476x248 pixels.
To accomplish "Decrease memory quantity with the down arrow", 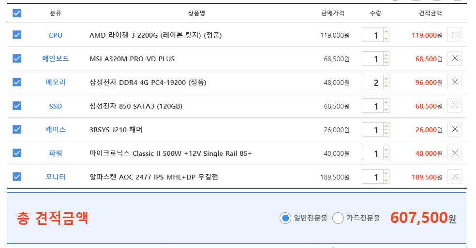I will point(386,86).
